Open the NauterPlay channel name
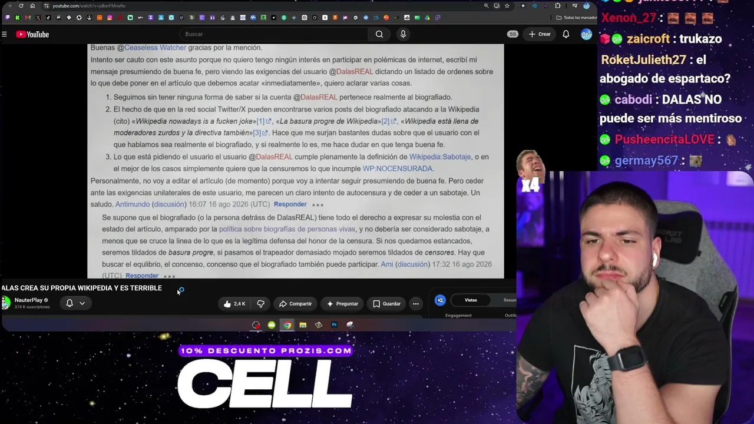This screenshot has height=424, width=754. 28,300
